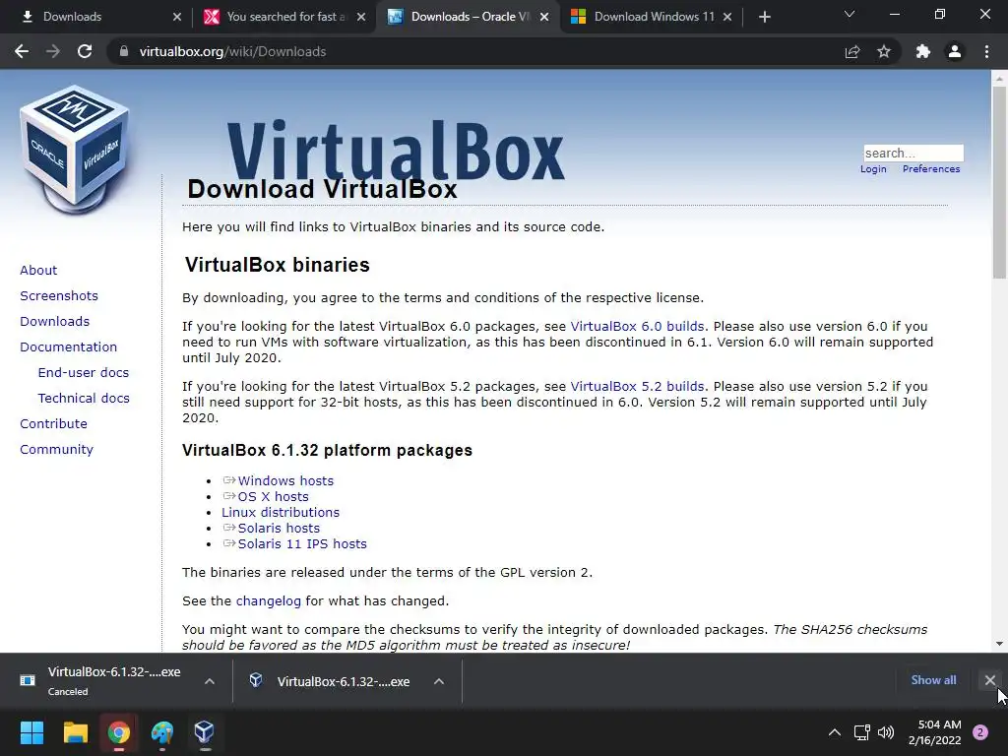Open the notifications badge showing 2

click(x=980, y=732)
